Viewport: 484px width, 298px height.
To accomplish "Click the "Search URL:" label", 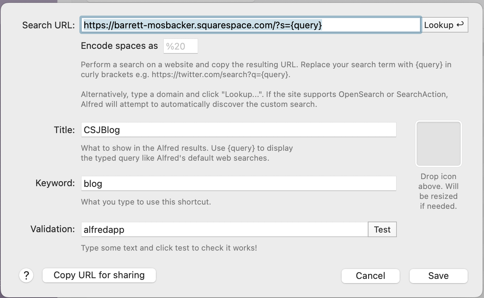I will point(49,25).
